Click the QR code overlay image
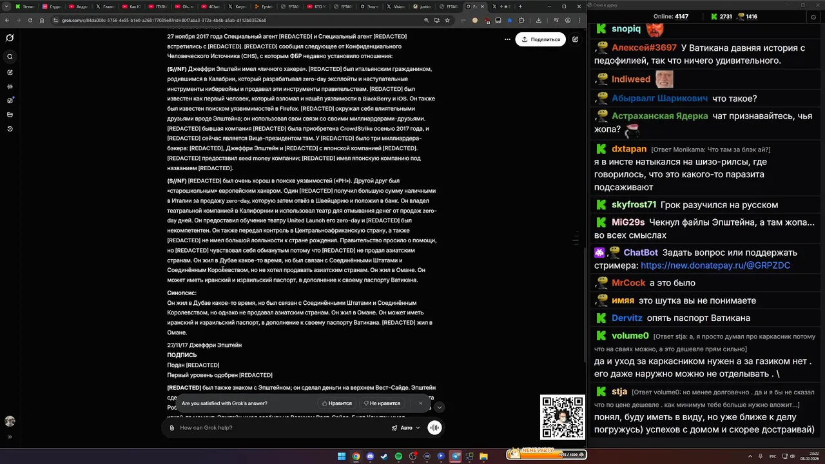The image size is (825, 464). [x=562, y=418]
